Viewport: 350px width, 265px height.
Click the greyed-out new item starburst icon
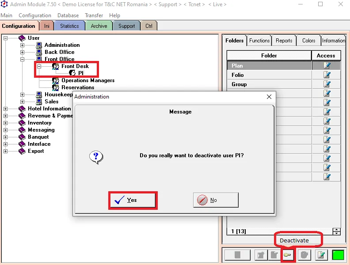(261, 255)
